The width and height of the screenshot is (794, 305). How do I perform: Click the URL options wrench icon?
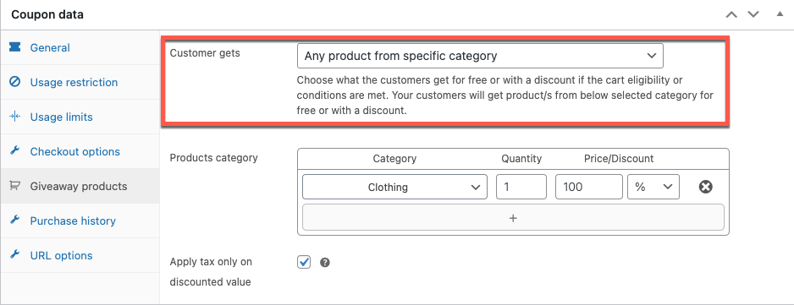point(14,255)
